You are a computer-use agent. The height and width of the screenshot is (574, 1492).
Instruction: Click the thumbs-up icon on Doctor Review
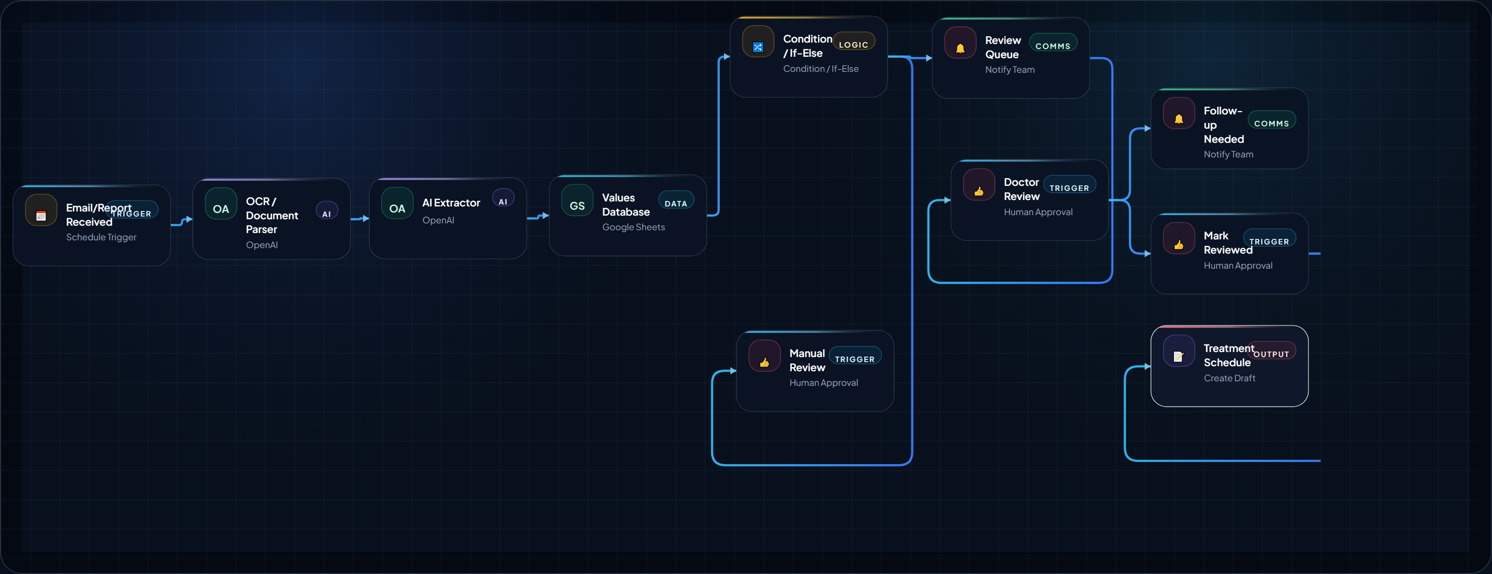(x=979, y=184)
